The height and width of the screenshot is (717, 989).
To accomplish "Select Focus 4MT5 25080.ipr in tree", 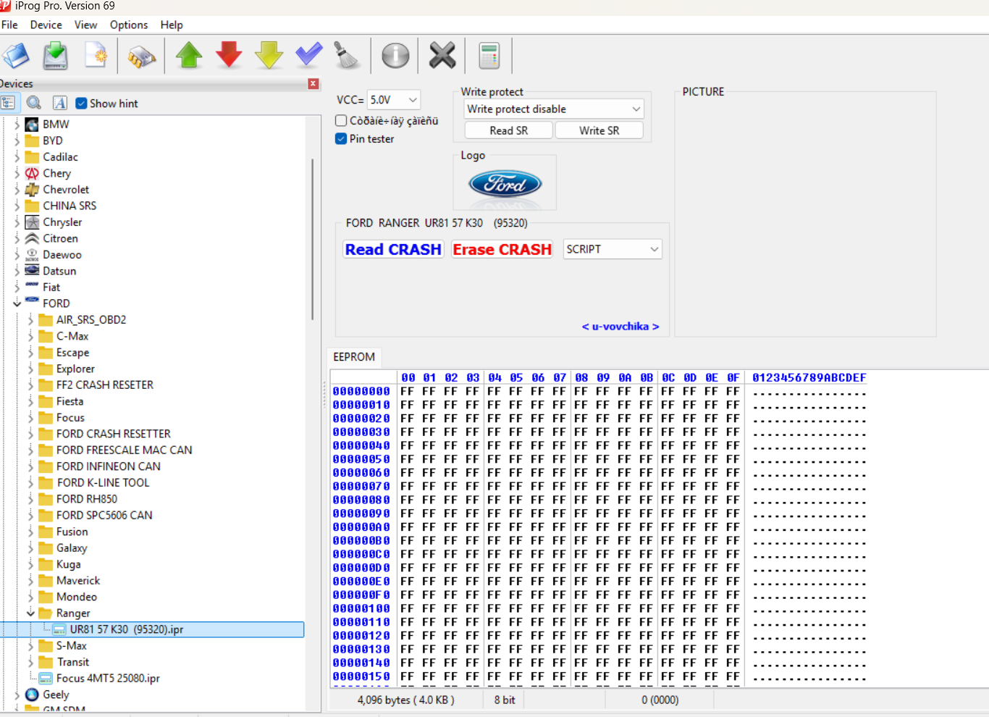I will point(108,679).
